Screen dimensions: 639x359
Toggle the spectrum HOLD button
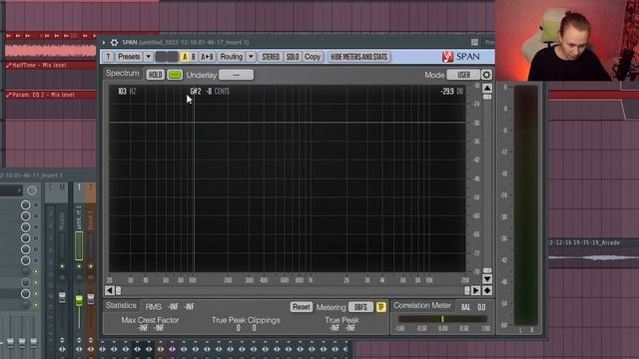pyautogui.click(x=156, y=75)
